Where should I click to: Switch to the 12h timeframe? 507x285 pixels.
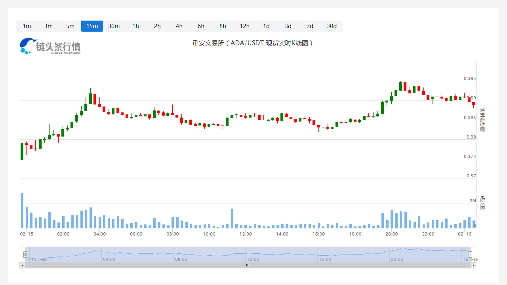point(244,26)
